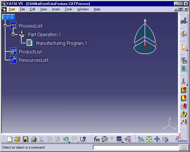Image resolution: width=190 pixels, height=152 pixels.
Task: Activate the orange Select arrow tool
Action: (184, 47)
